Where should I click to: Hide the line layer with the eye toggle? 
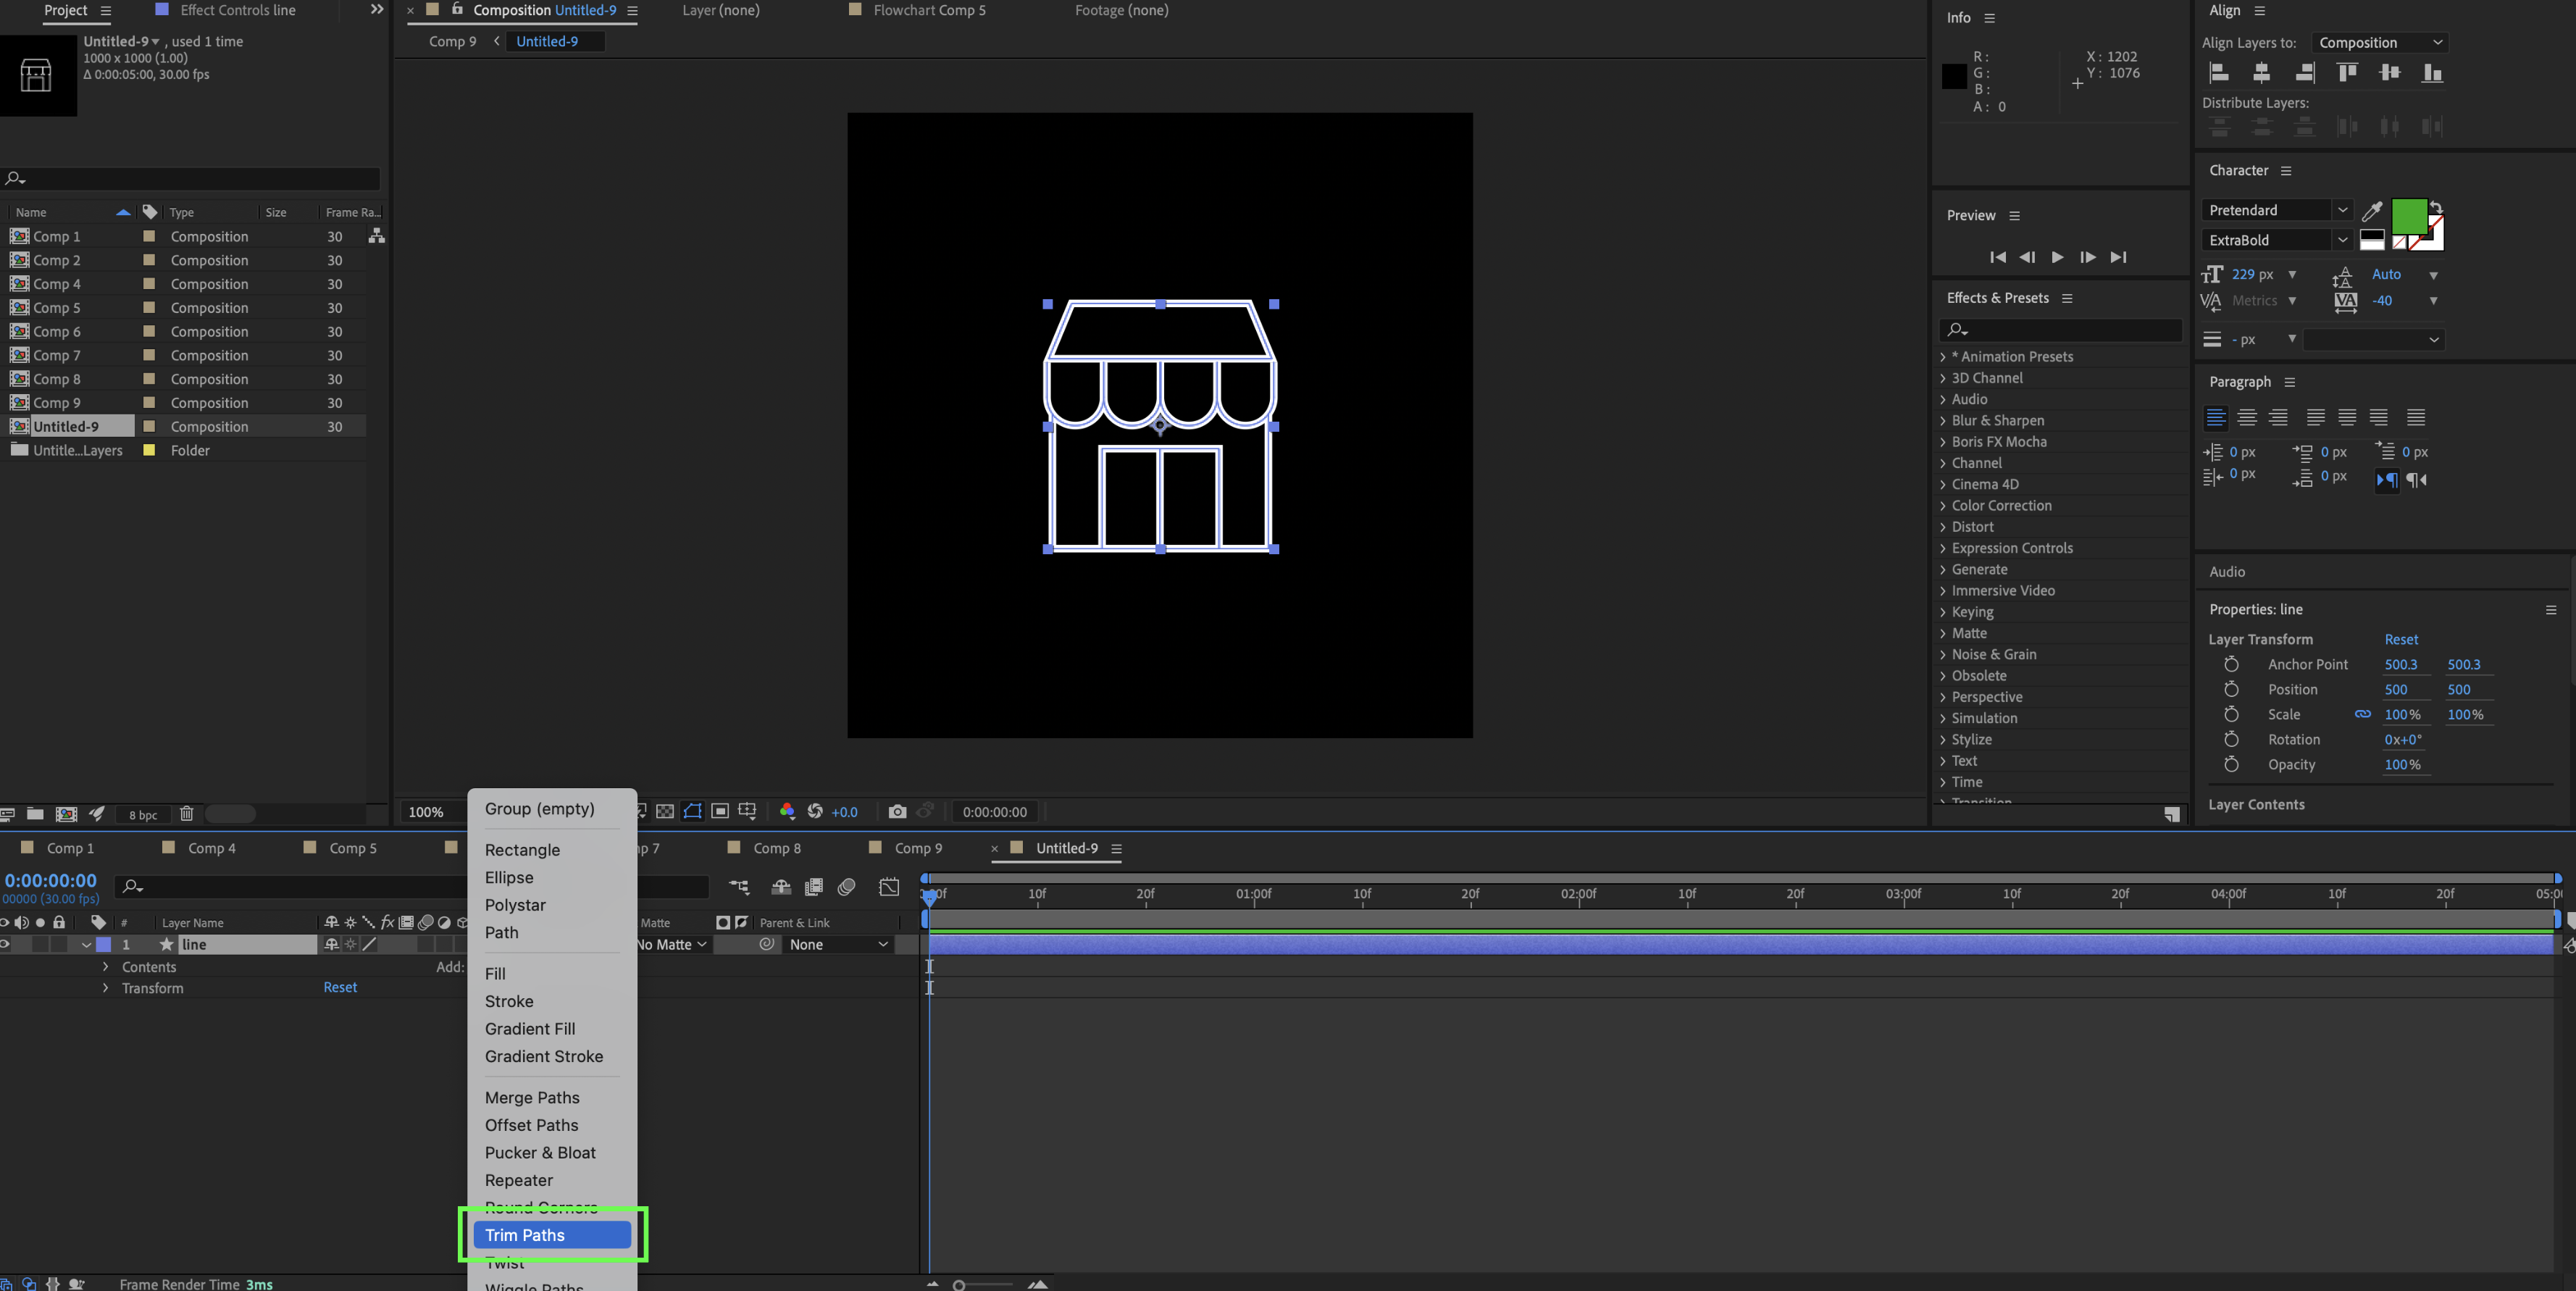tap(5, 944)
